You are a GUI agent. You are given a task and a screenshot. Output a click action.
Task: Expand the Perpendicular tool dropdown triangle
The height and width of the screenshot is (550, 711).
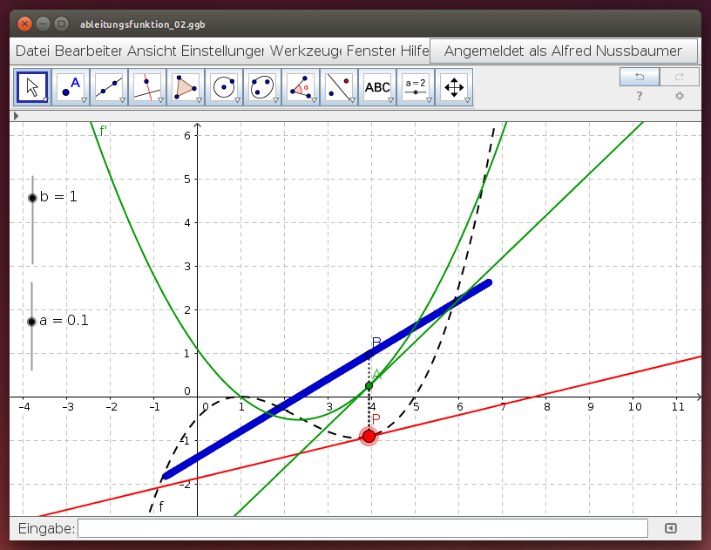pyautogui.click(x=160, y=100)
